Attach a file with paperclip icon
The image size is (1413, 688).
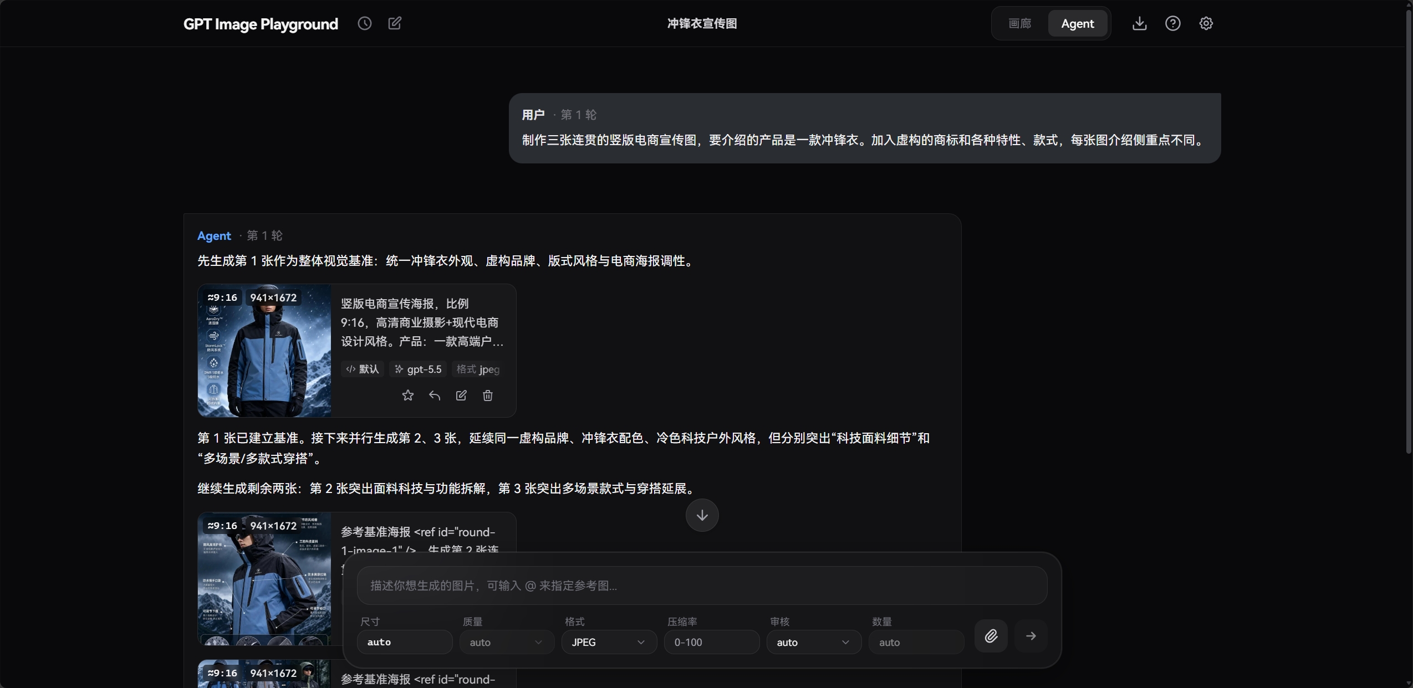point(991,636)
